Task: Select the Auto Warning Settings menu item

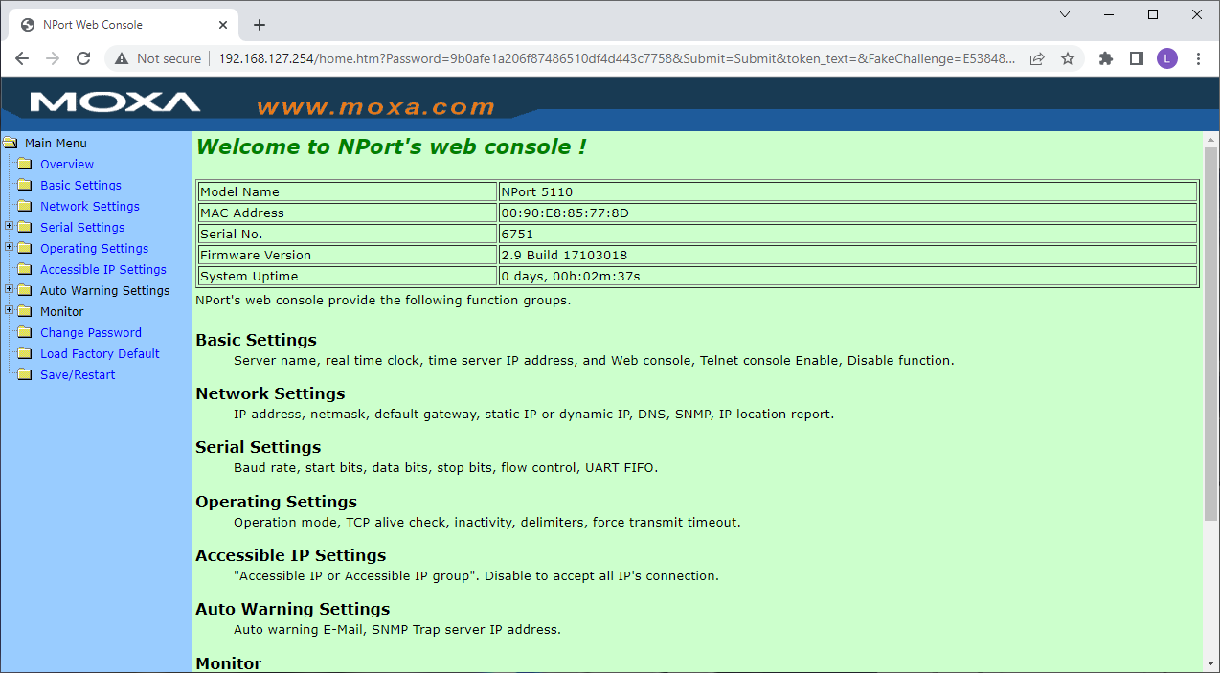Action: pos(104,291)
